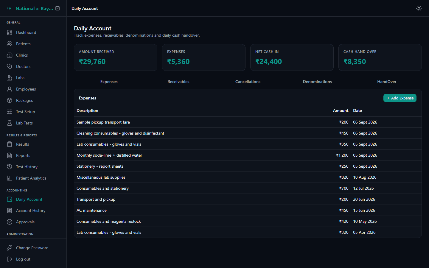429x268 pixels.
Task: Click the Net Cash In card
Action: coord(292,57)
